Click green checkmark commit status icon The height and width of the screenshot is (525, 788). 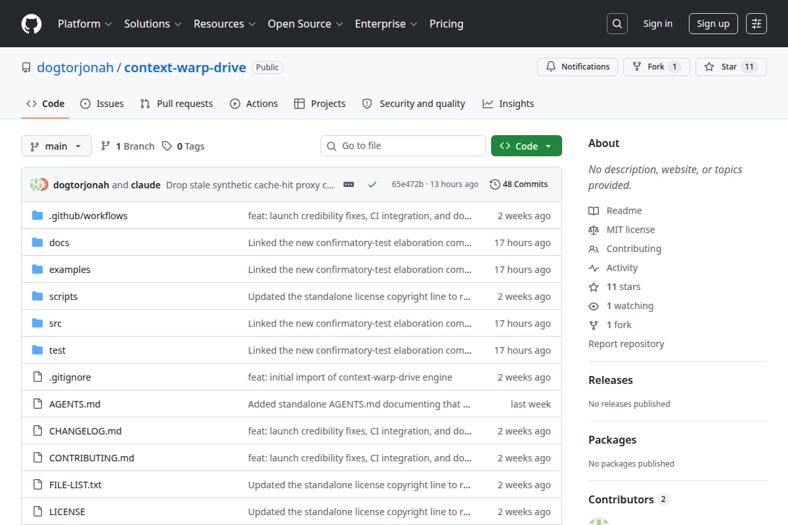(372, 184)
